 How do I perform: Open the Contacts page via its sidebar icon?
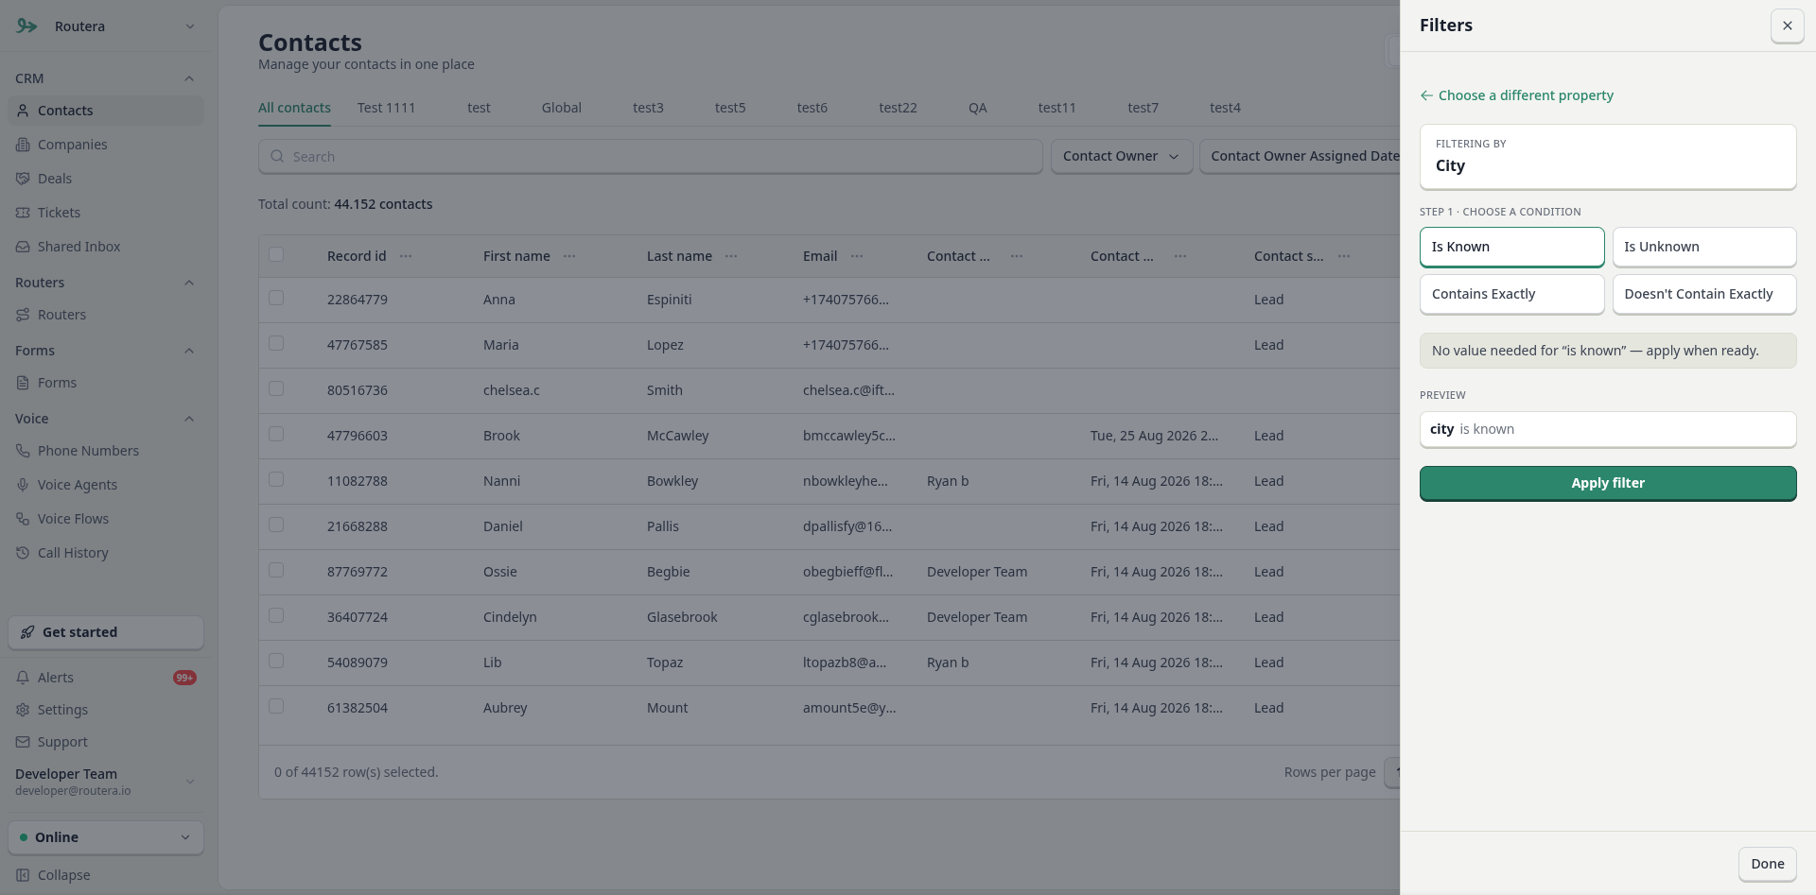tap(23, 111)
